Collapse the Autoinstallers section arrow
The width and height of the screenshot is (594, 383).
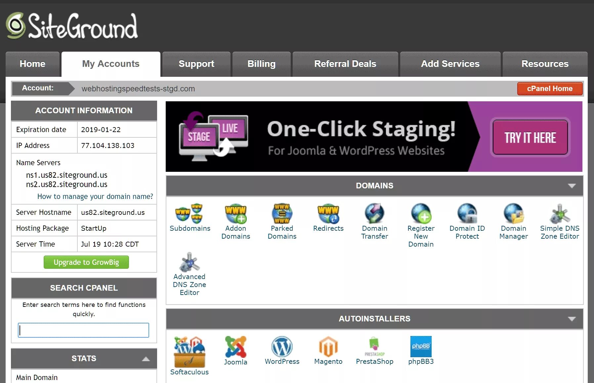572,319
